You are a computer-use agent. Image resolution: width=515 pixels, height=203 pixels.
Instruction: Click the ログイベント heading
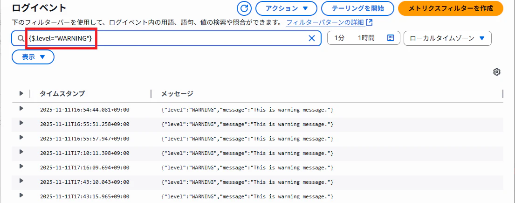click(39, 7)
